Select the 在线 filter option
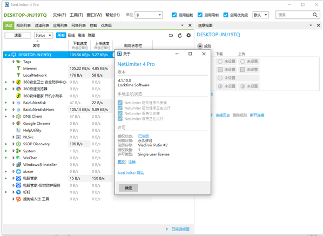Screen dimensions: 324x236 click(71, 35)
